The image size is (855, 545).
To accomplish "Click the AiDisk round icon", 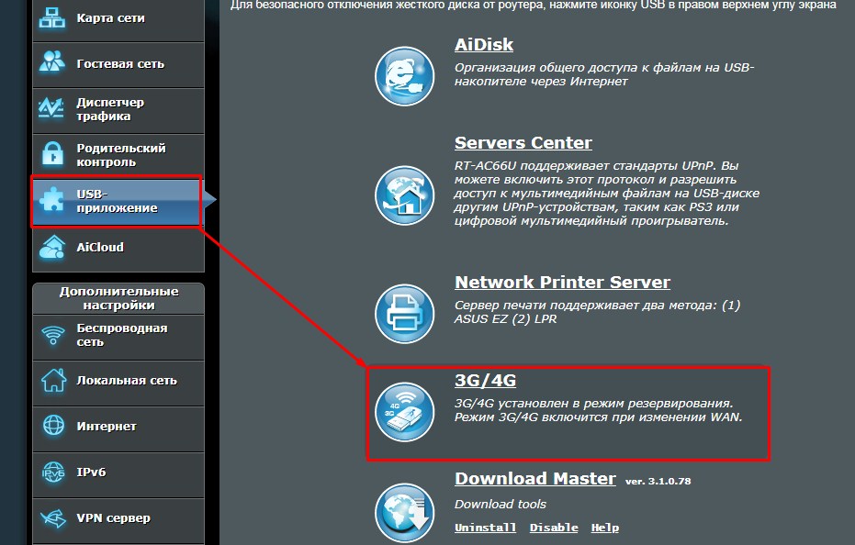I will click(x=405, y=76).
